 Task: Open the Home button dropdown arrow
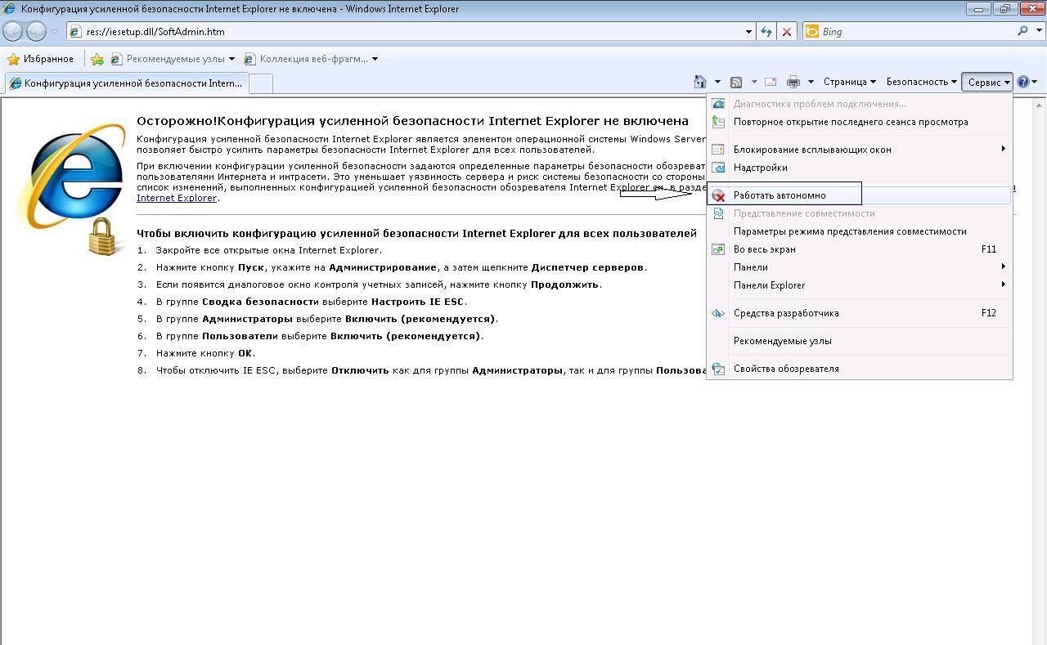click(717, 82)
